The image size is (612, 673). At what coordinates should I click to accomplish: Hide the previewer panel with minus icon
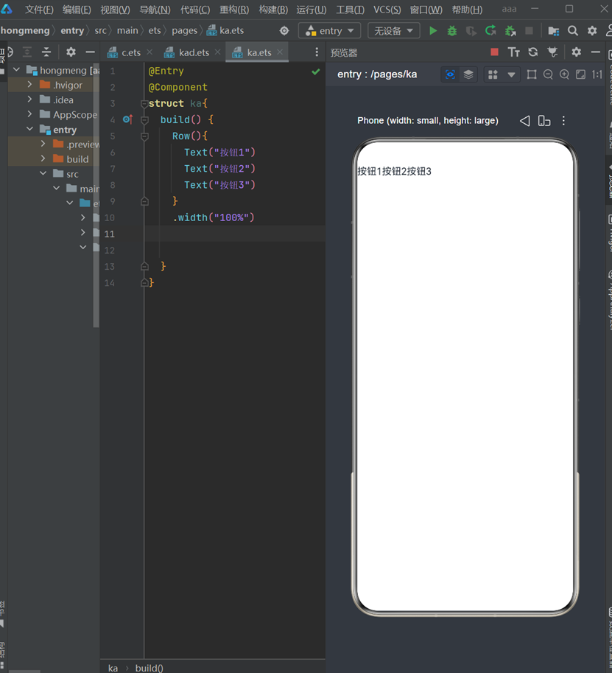595,52
